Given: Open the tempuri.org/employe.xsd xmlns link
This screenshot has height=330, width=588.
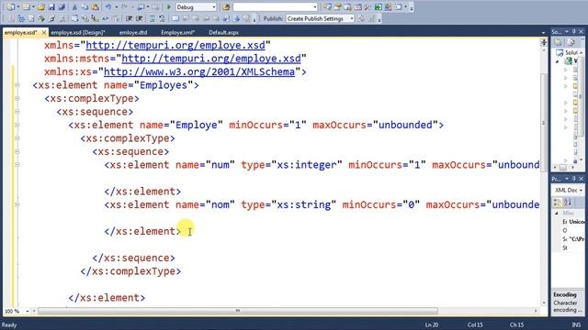Looking at the screenshot, I should pos(175,45).
